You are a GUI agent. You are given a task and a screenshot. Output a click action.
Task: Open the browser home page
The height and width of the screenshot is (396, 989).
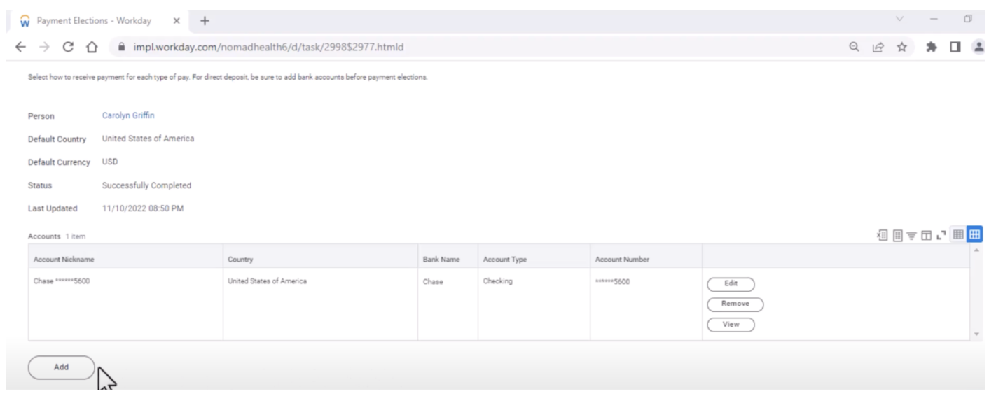92,48
